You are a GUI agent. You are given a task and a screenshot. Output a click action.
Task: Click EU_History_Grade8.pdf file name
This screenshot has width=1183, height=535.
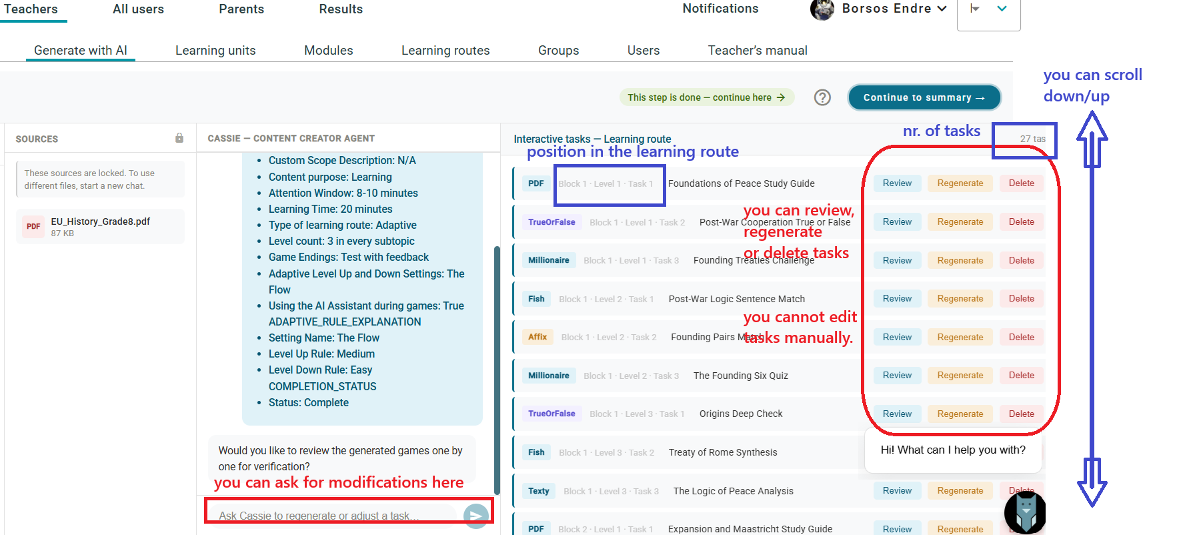[x=101, y=221]
